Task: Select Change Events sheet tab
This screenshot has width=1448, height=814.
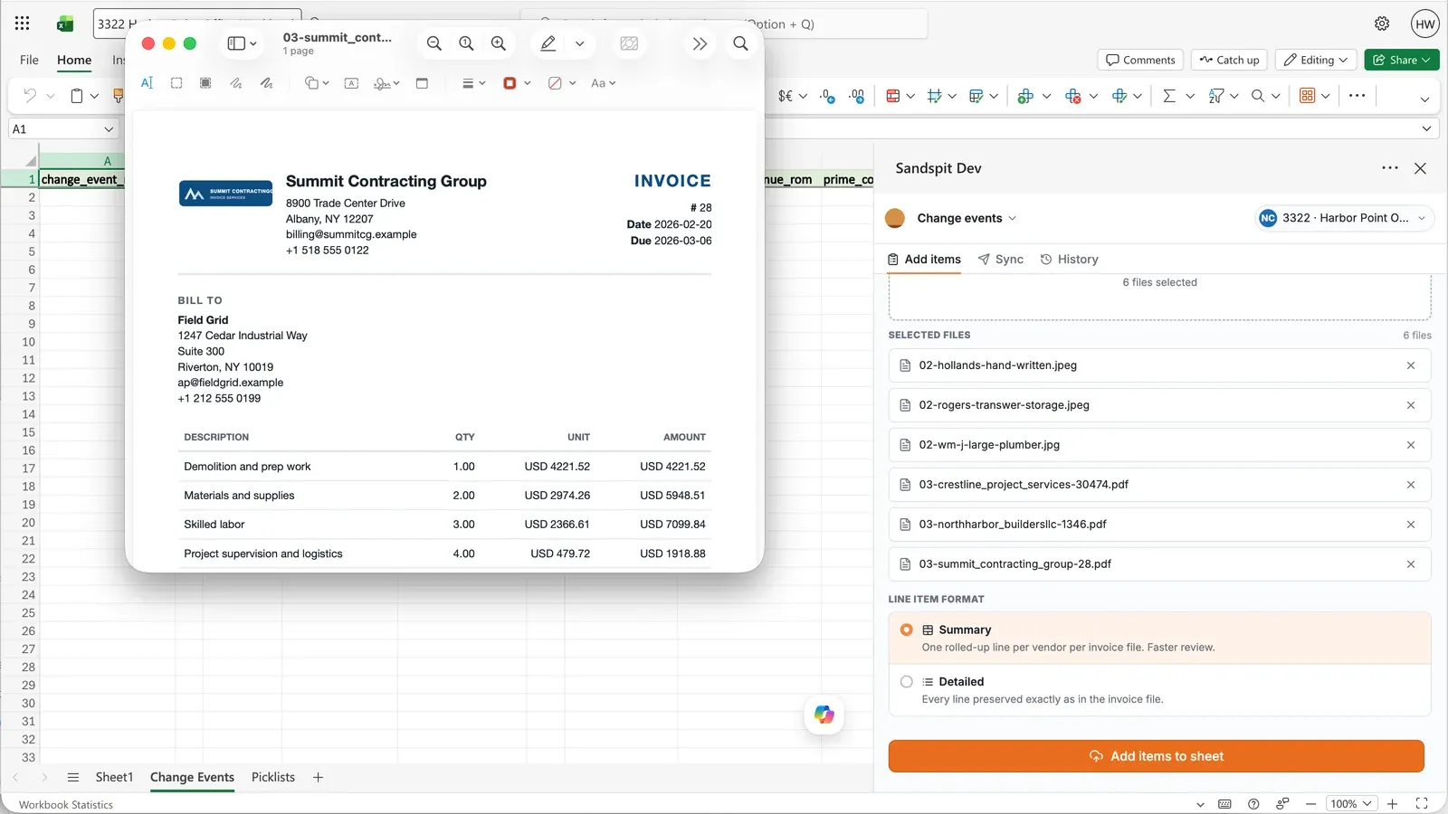Action: [x=192, y=778]
